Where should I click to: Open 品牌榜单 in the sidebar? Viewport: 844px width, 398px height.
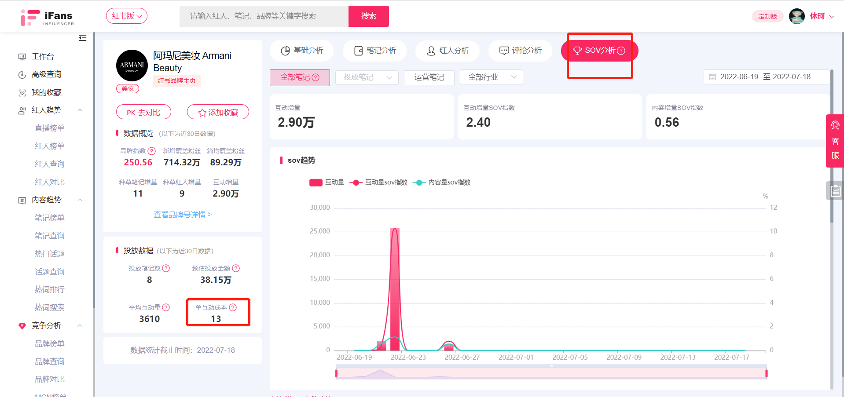[50, 344]
